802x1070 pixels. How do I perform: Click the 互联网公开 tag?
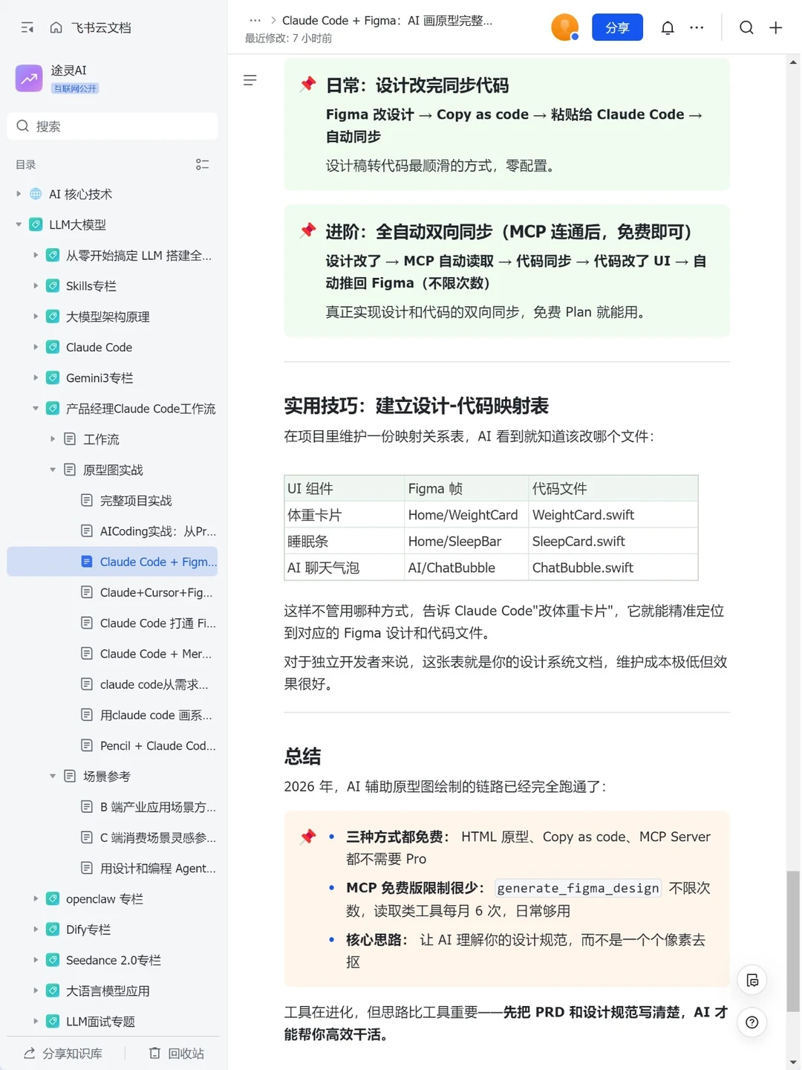click(75, 88)
